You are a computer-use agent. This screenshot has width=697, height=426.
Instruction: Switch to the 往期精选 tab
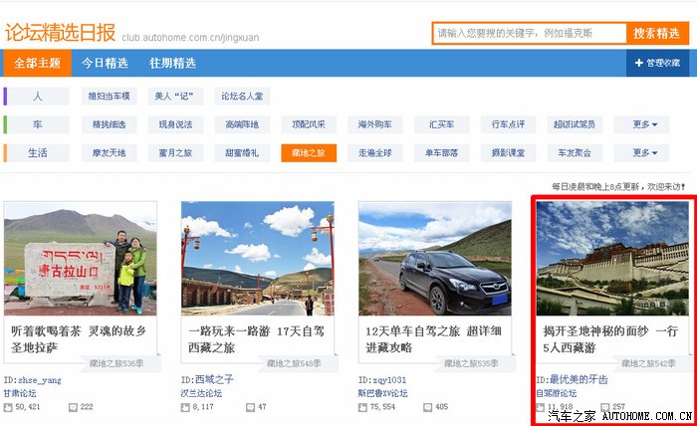[x=172, y=63]
